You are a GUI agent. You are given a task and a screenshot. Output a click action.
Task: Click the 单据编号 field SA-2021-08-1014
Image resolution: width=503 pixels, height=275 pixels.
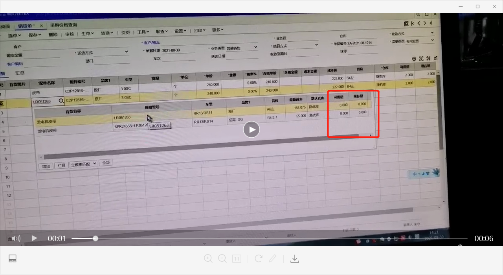point(362,43)
